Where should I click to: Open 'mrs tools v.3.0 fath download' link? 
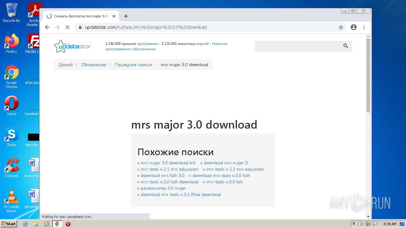(170, 182)
